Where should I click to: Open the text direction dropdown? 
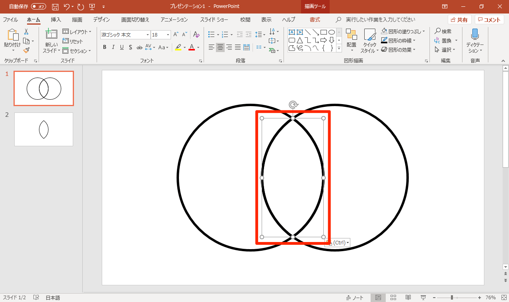click(274, 32)
